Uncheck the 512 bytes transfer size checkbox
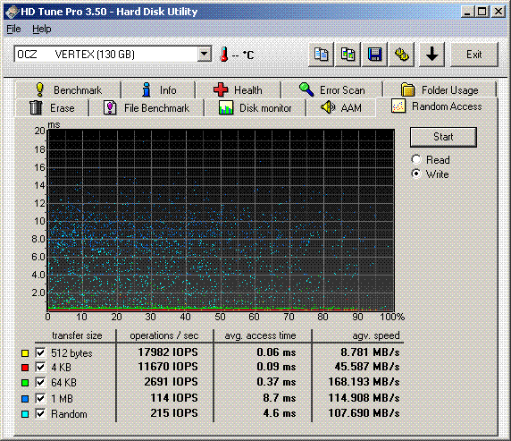Screen dimensions: 511x441 click(40, 352)
